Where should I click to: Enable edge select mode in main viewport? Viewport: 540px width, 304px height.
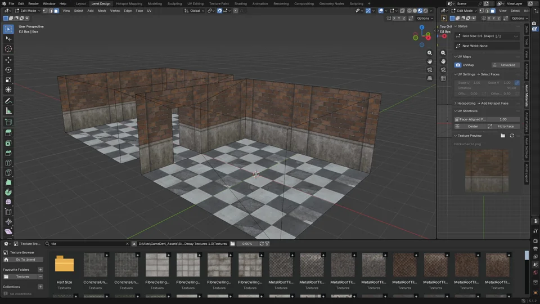click(51, 11)
